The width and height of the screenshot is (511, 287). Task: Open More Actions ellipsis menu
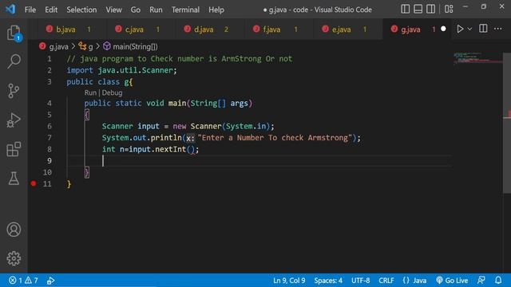click(x=498, y=29)
